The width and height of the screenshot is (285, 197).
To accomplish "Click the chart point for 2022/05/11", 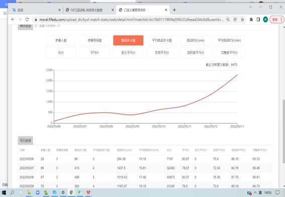I will (x=184, y=106).
